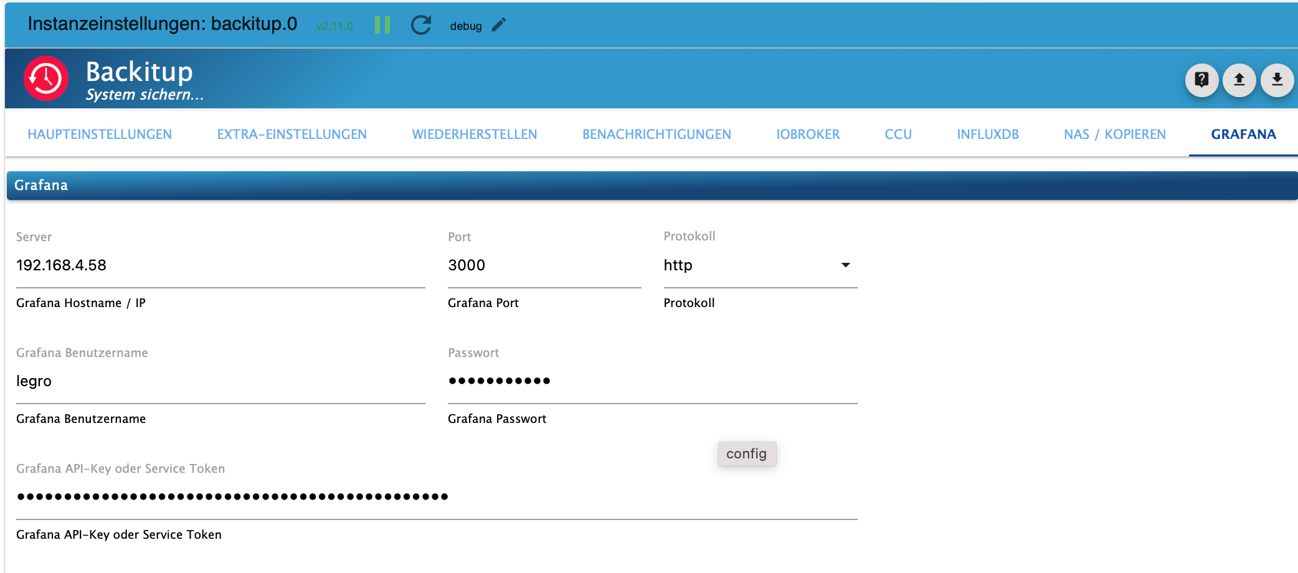1298x573 pixels.
Task: Click the 'Grafana Port' helper text
Action: [x=483, y=303]
